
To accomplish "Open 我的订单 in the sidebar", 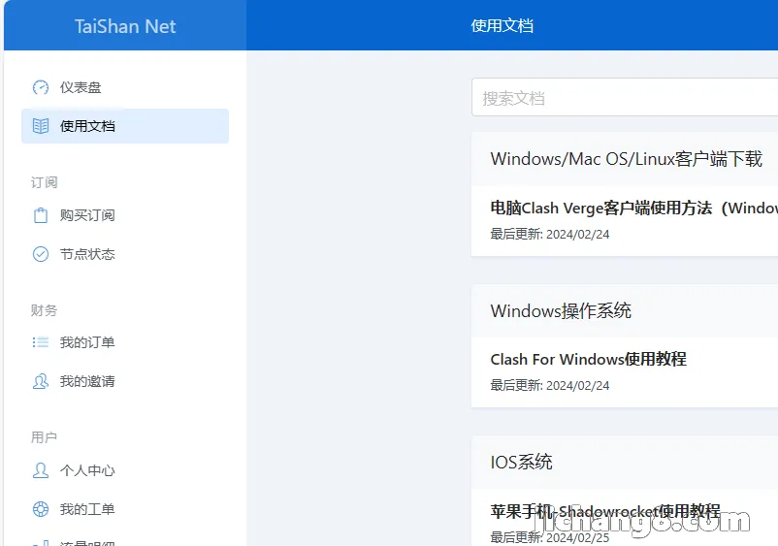I will coord(125,342).
